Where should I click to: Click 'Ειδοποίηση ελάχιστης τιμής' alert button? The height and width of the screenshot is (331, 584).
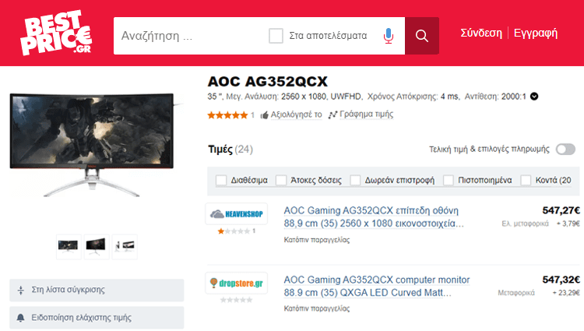[x=97, y=318]
